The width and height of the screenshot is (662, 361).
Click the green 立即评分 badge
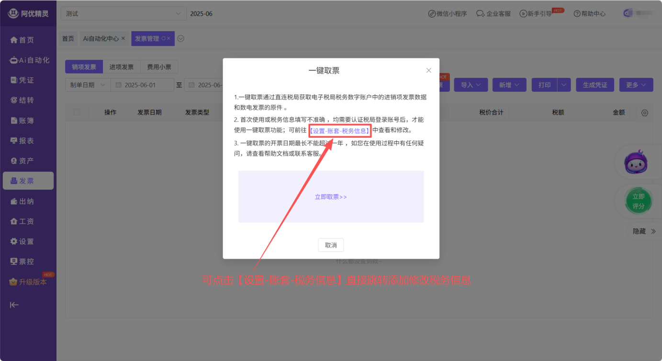pos(638,201)
